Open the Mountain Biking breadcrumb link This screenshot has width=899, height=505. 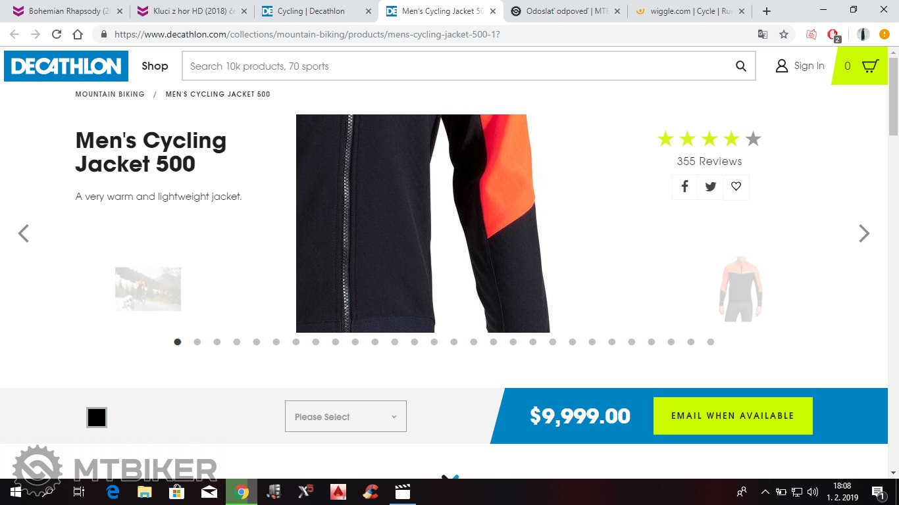tap(110, 94)
